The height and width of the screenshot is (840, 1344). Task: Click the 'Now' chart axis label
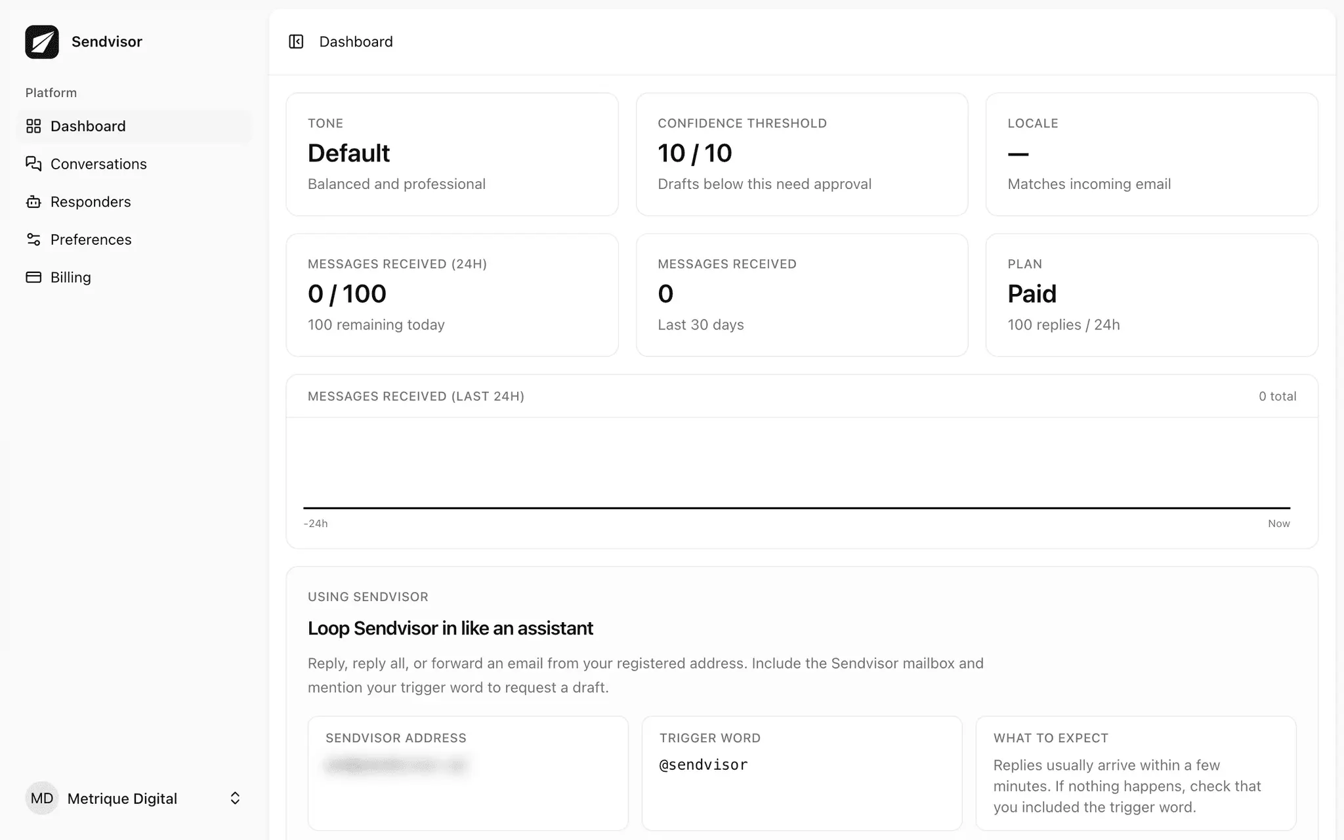(1278, 524)
